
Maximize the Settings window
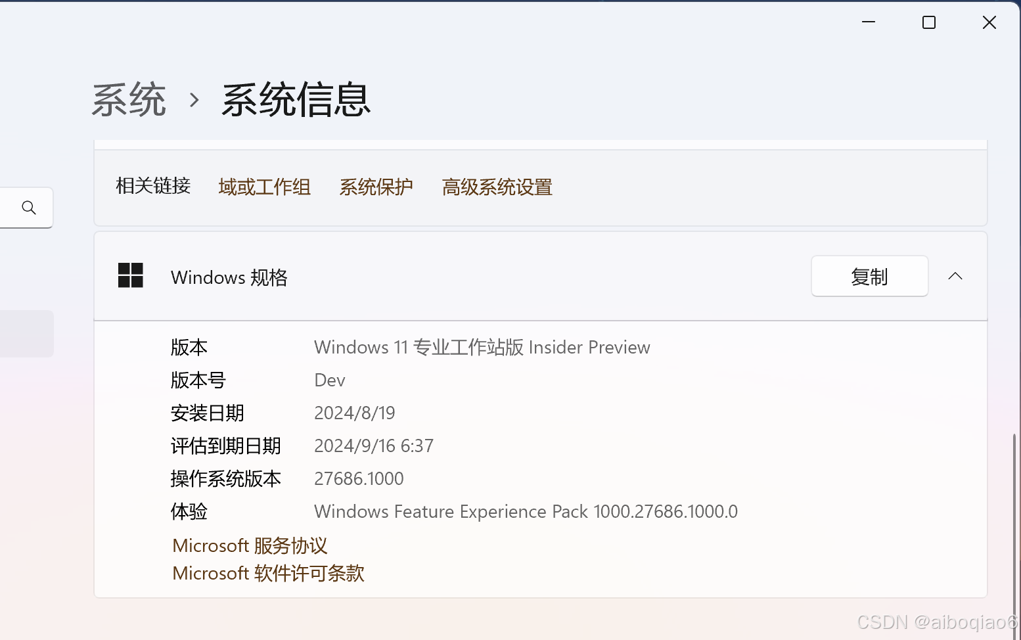(929, 22)
